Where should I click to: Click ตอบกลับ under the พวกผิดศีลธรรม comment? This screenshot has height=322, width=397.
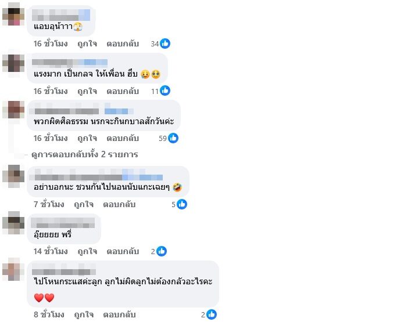click(x=123, y=138)
